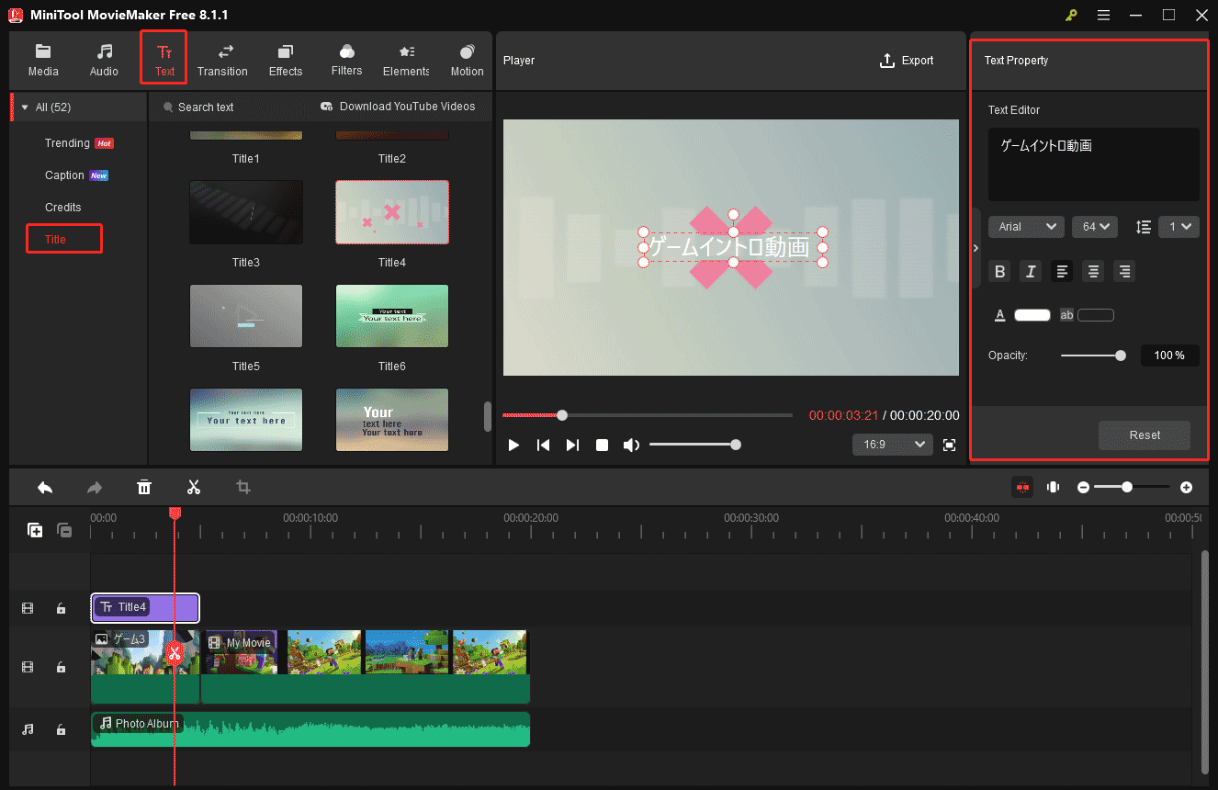The height and width of the screenshot is (790, 1218).
Task: Mute the player volume
Action: pyautogui.click(x=631, y=445)
